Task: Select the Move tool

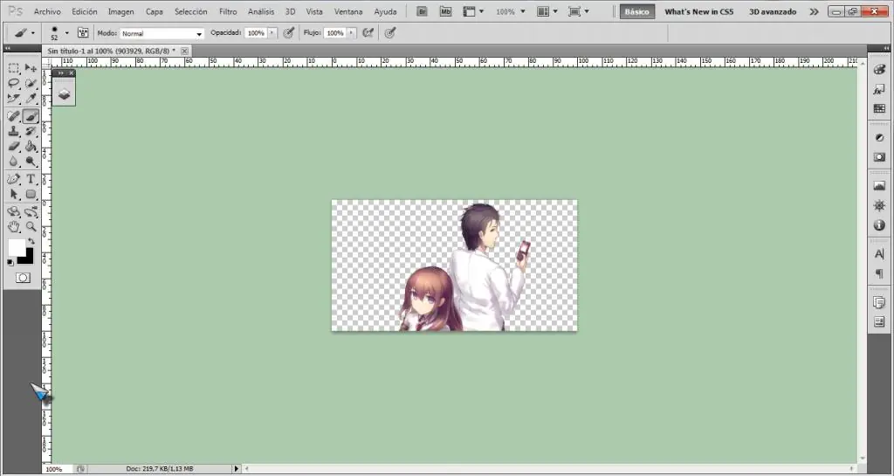Action: (31, 68)
